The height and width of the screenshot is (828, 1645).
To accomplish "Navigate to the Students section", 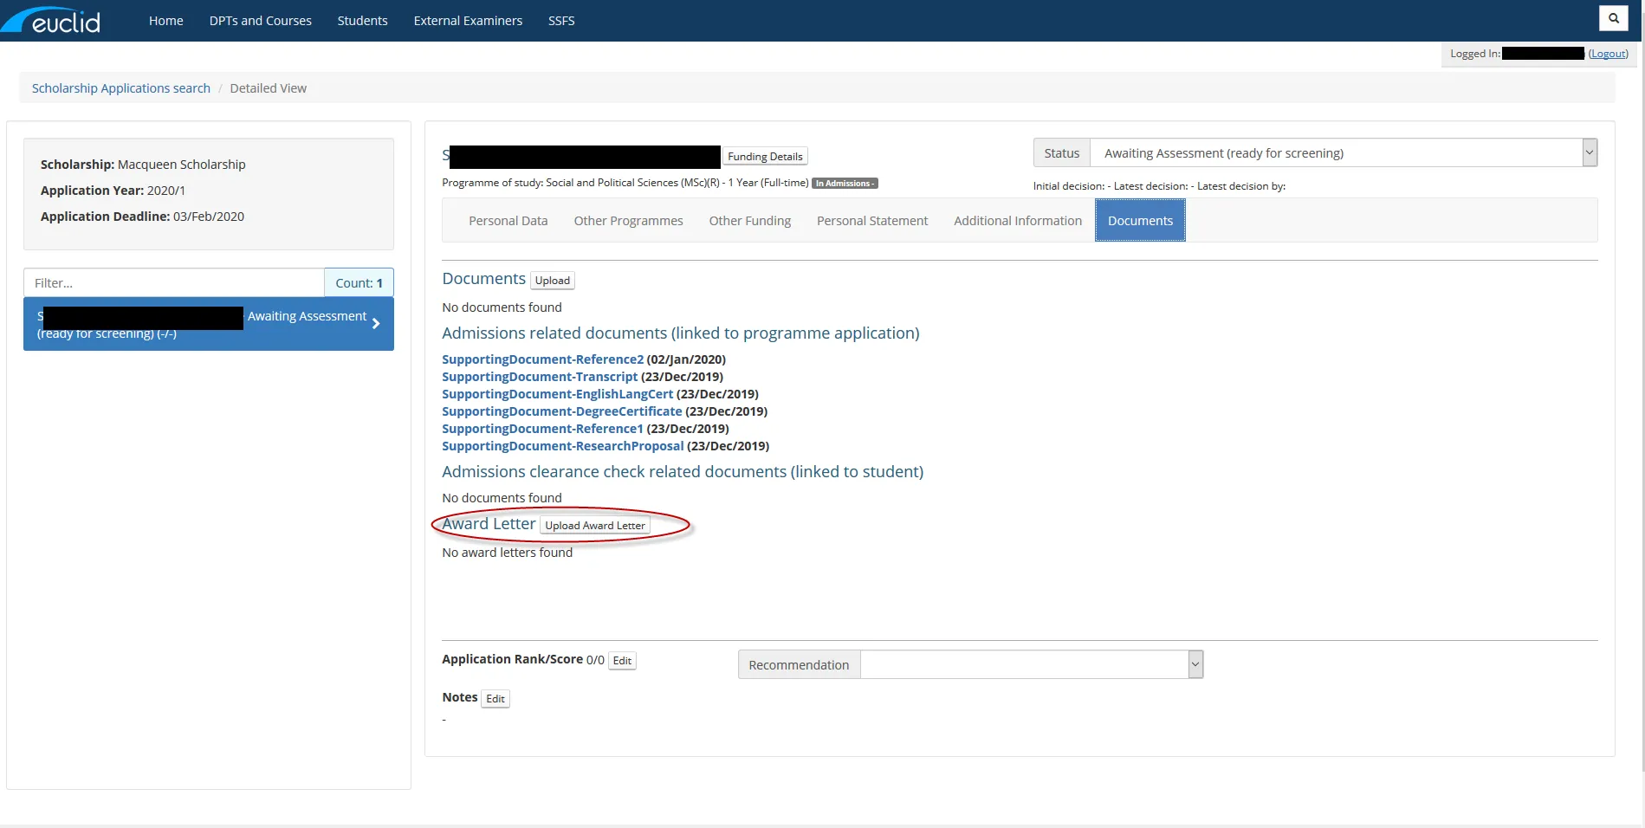I will click(x=362, y=20).
